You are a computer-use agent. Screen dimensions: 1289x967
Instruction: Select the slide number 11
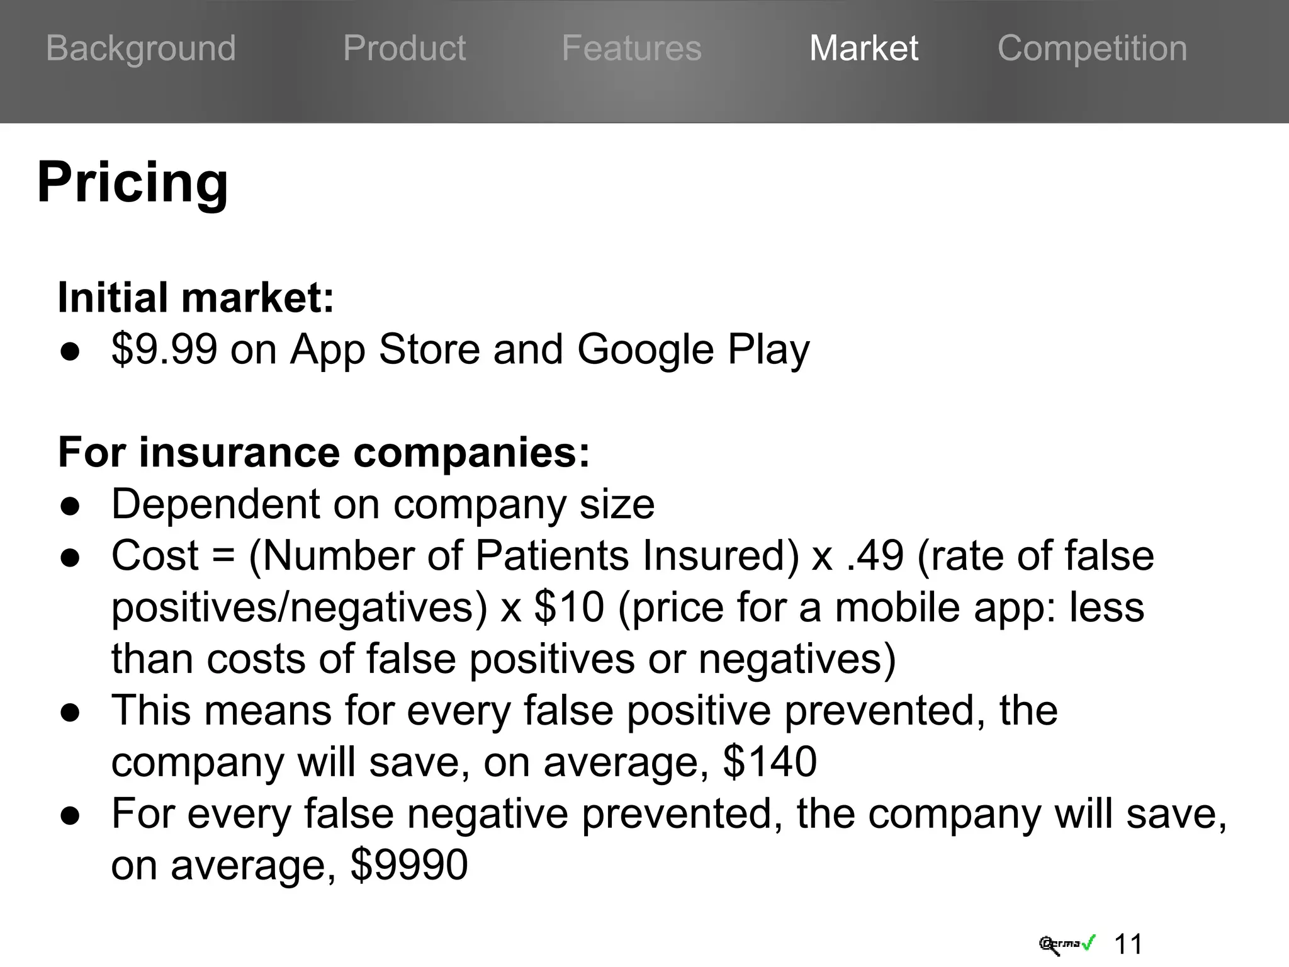click(x=1128, y=944)
